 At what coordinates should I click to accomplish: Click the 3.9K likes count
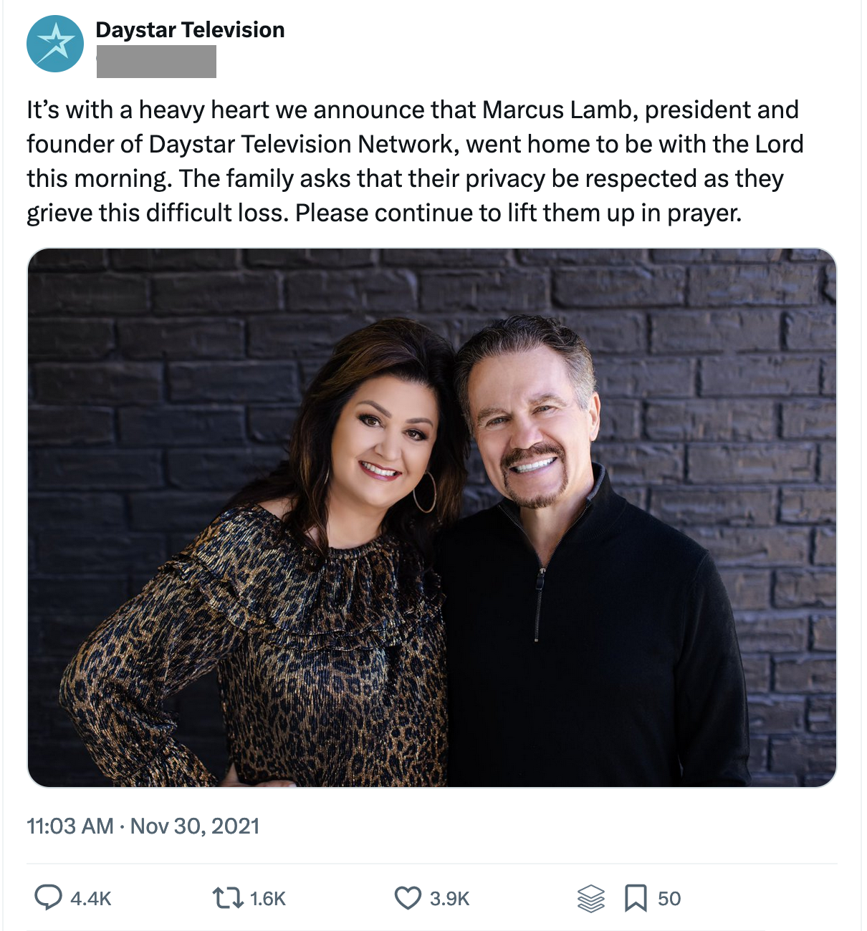449,898
